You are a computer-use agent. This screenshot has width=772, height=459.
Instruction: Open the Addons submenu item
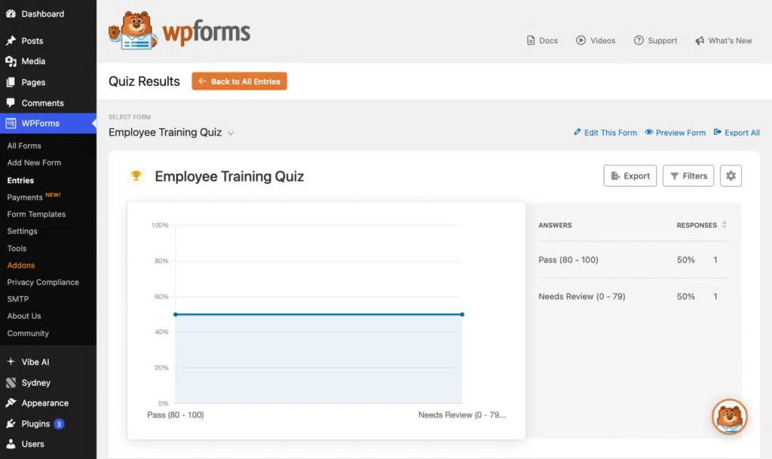point(20,265)
